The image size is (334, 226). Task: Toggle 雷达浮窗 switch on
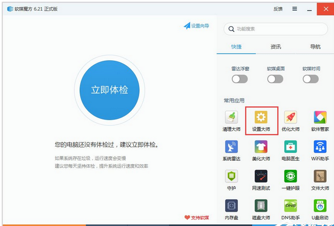[x=240, y=79]
